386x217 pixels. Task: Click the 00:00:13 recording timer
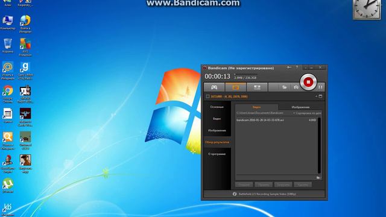(217, 77)
